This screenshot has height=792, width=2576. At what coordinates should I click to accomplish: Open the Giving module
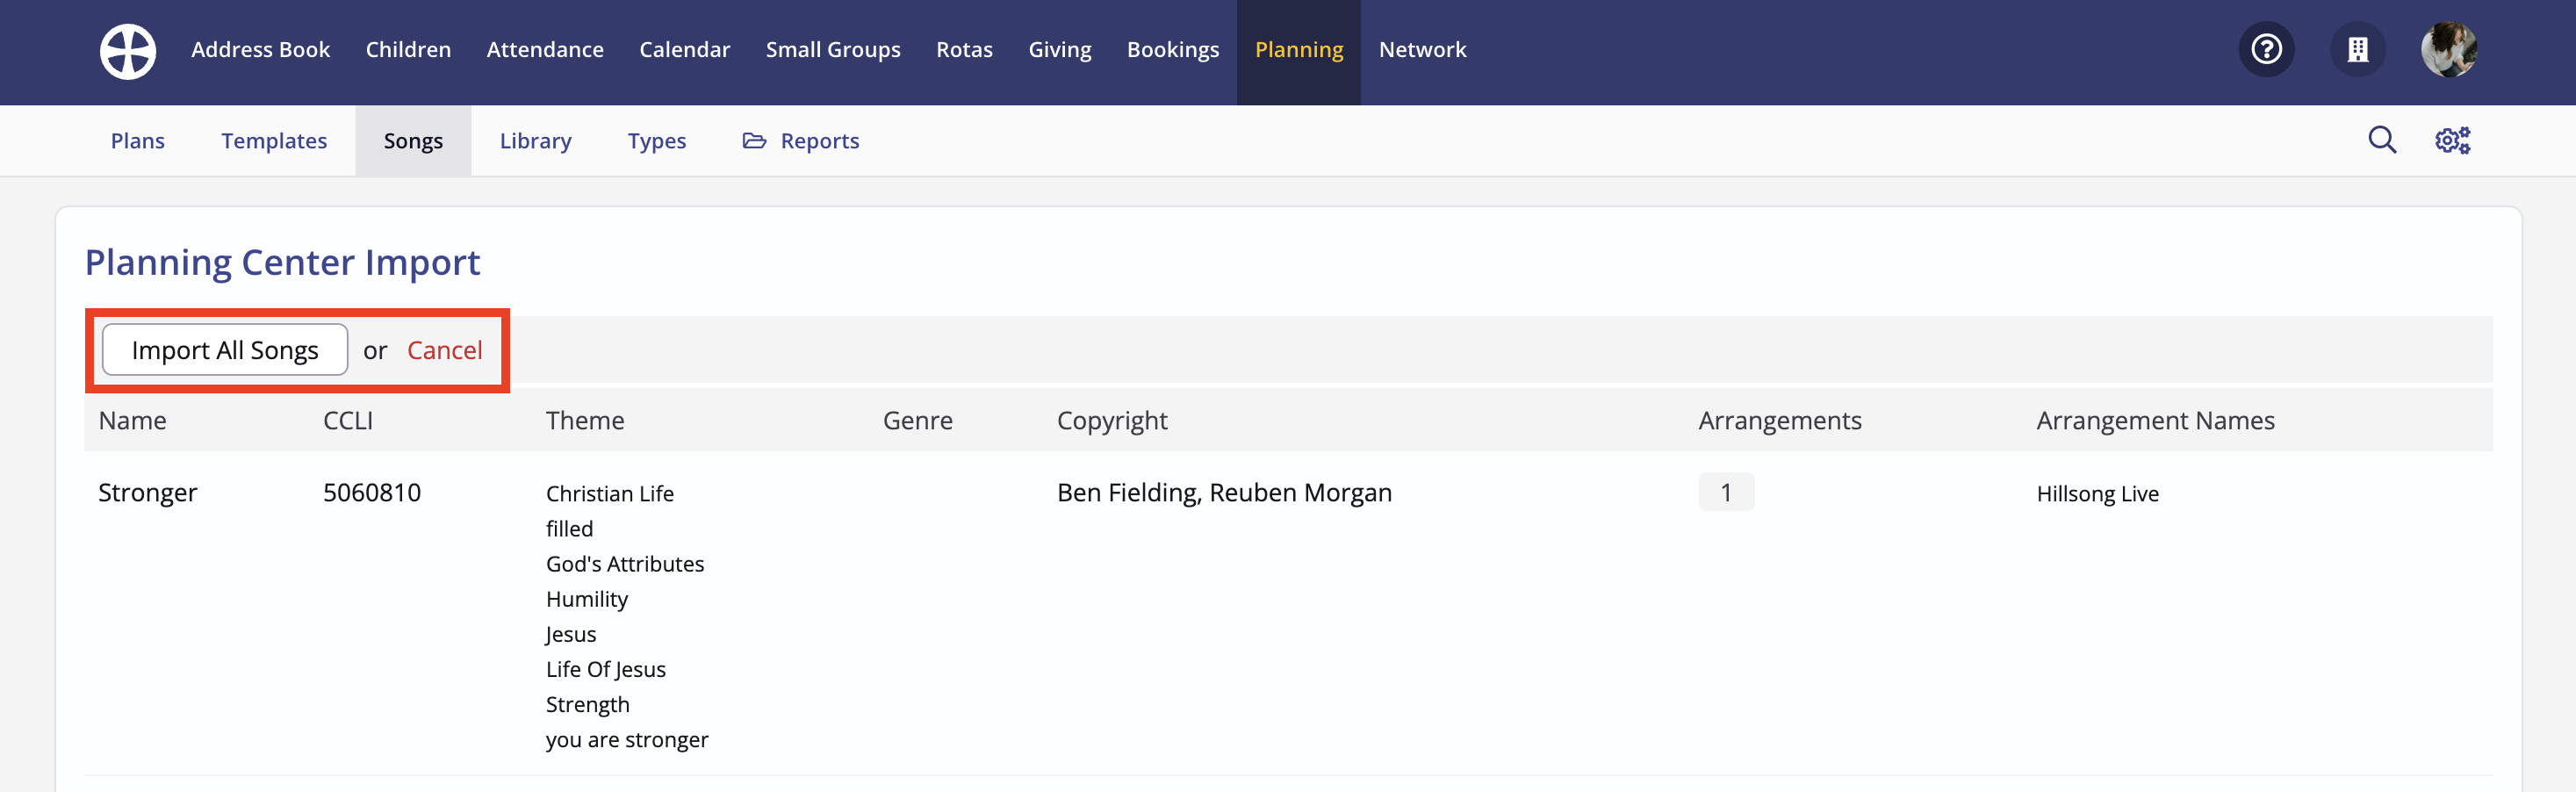click(x=1059, y=49)
